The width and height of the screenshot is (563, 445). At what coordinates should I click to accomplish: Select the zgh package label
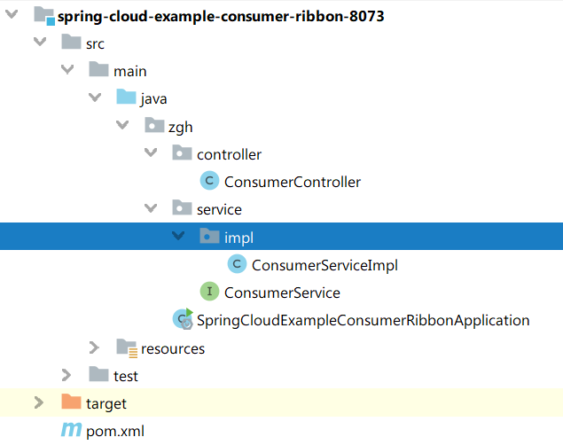point(181,128)
